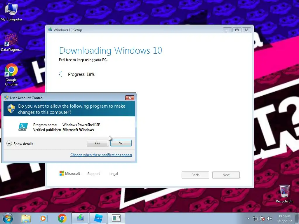
Task: Open Windows Media Player in taskbar
Action: 44,218
